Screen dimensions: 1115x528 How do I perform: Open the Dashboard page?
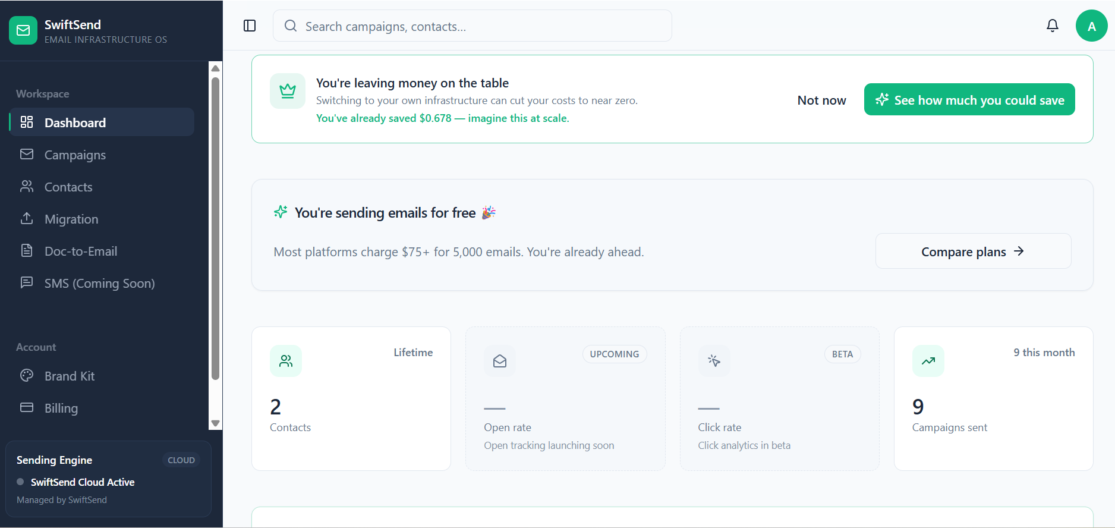click(102, 122)
